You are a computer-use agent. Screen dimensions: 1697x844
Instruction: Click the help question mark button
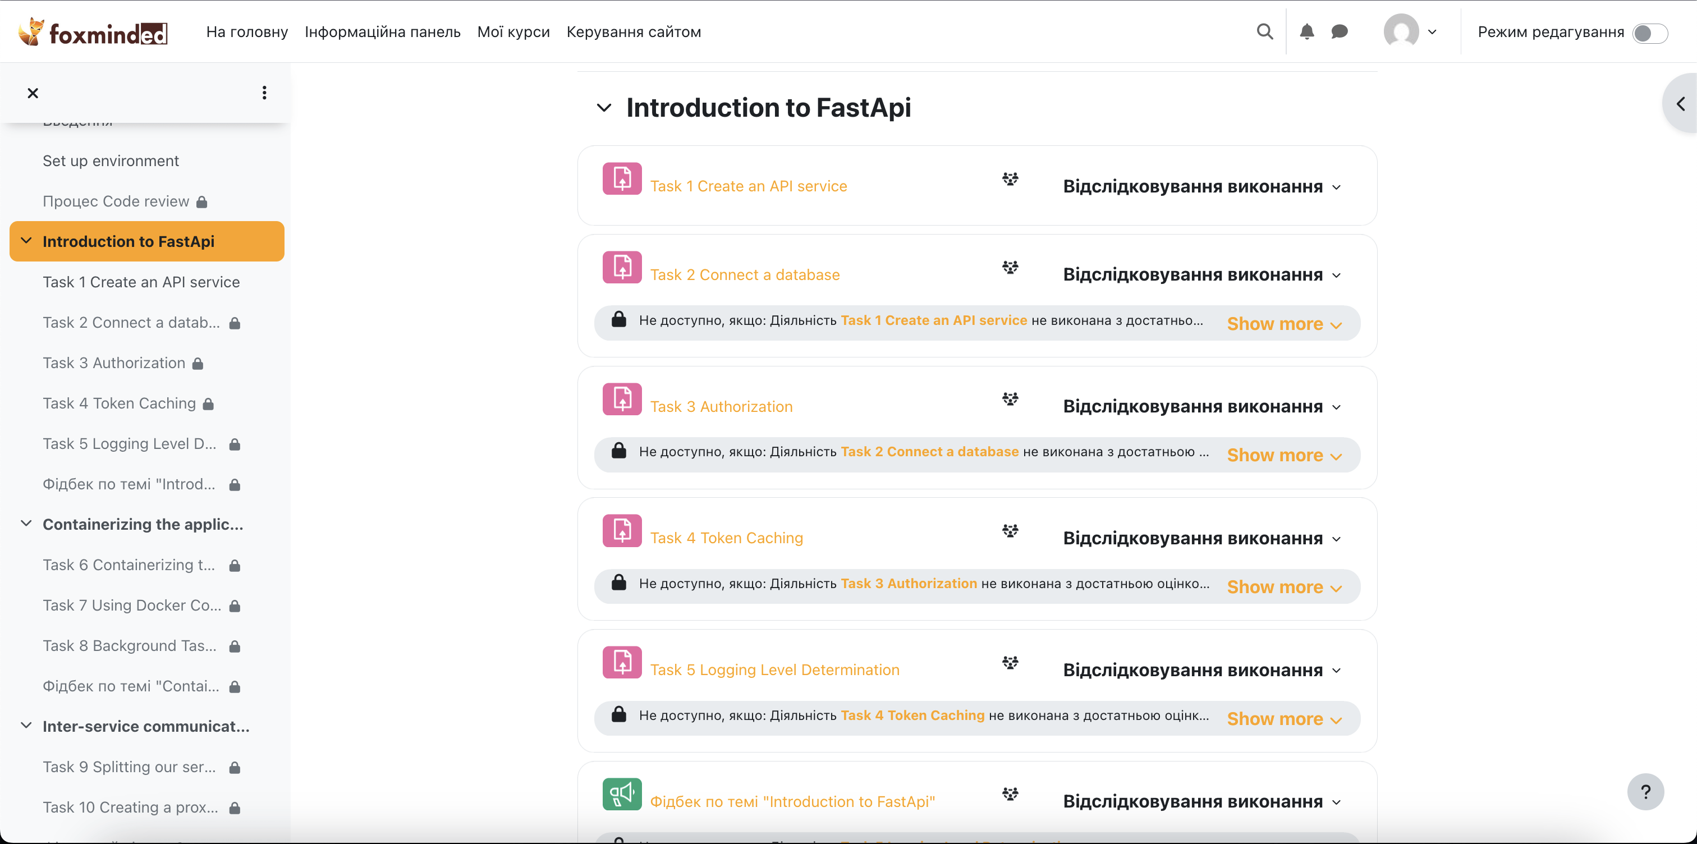coord(1645,791)
